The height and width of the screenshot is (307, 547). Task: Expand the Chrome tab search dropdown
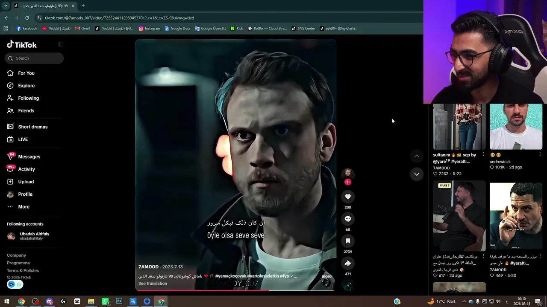[6, 6]
